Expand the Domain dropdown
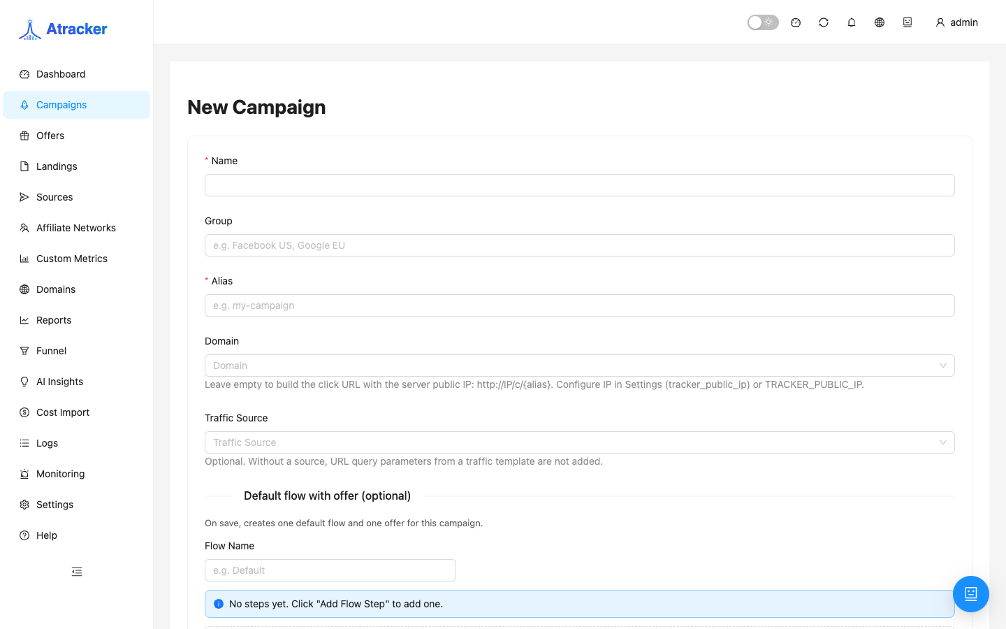This screenshot has width=1006, height=629. (580, 366)
